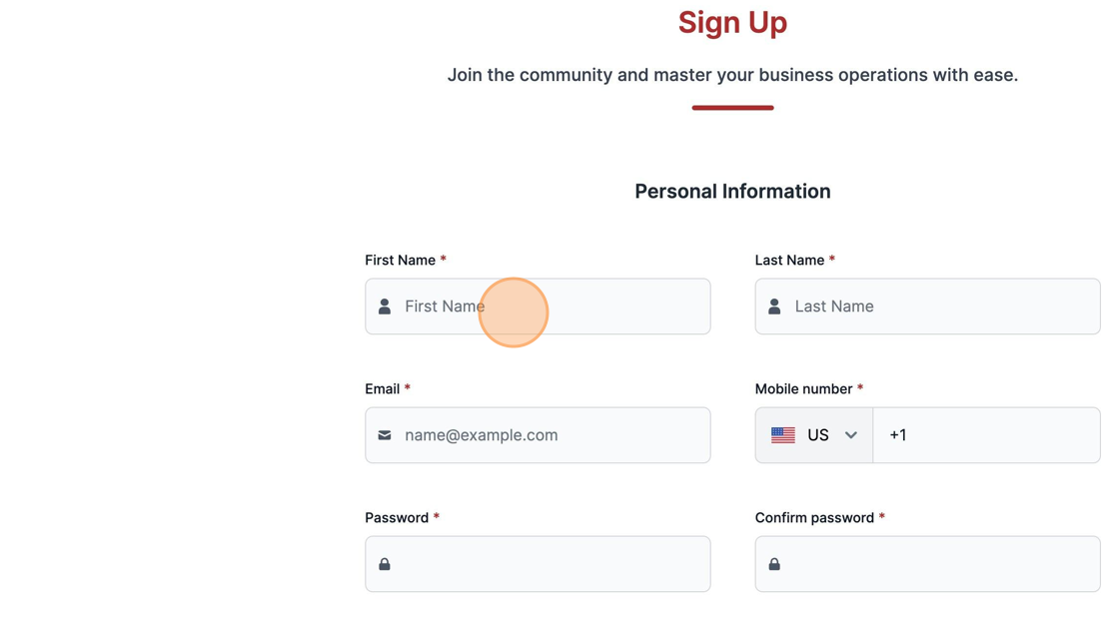1119x625 pixels.
Task: Click the red "Sign Up" page title
Action: click(x=733, y=22)
